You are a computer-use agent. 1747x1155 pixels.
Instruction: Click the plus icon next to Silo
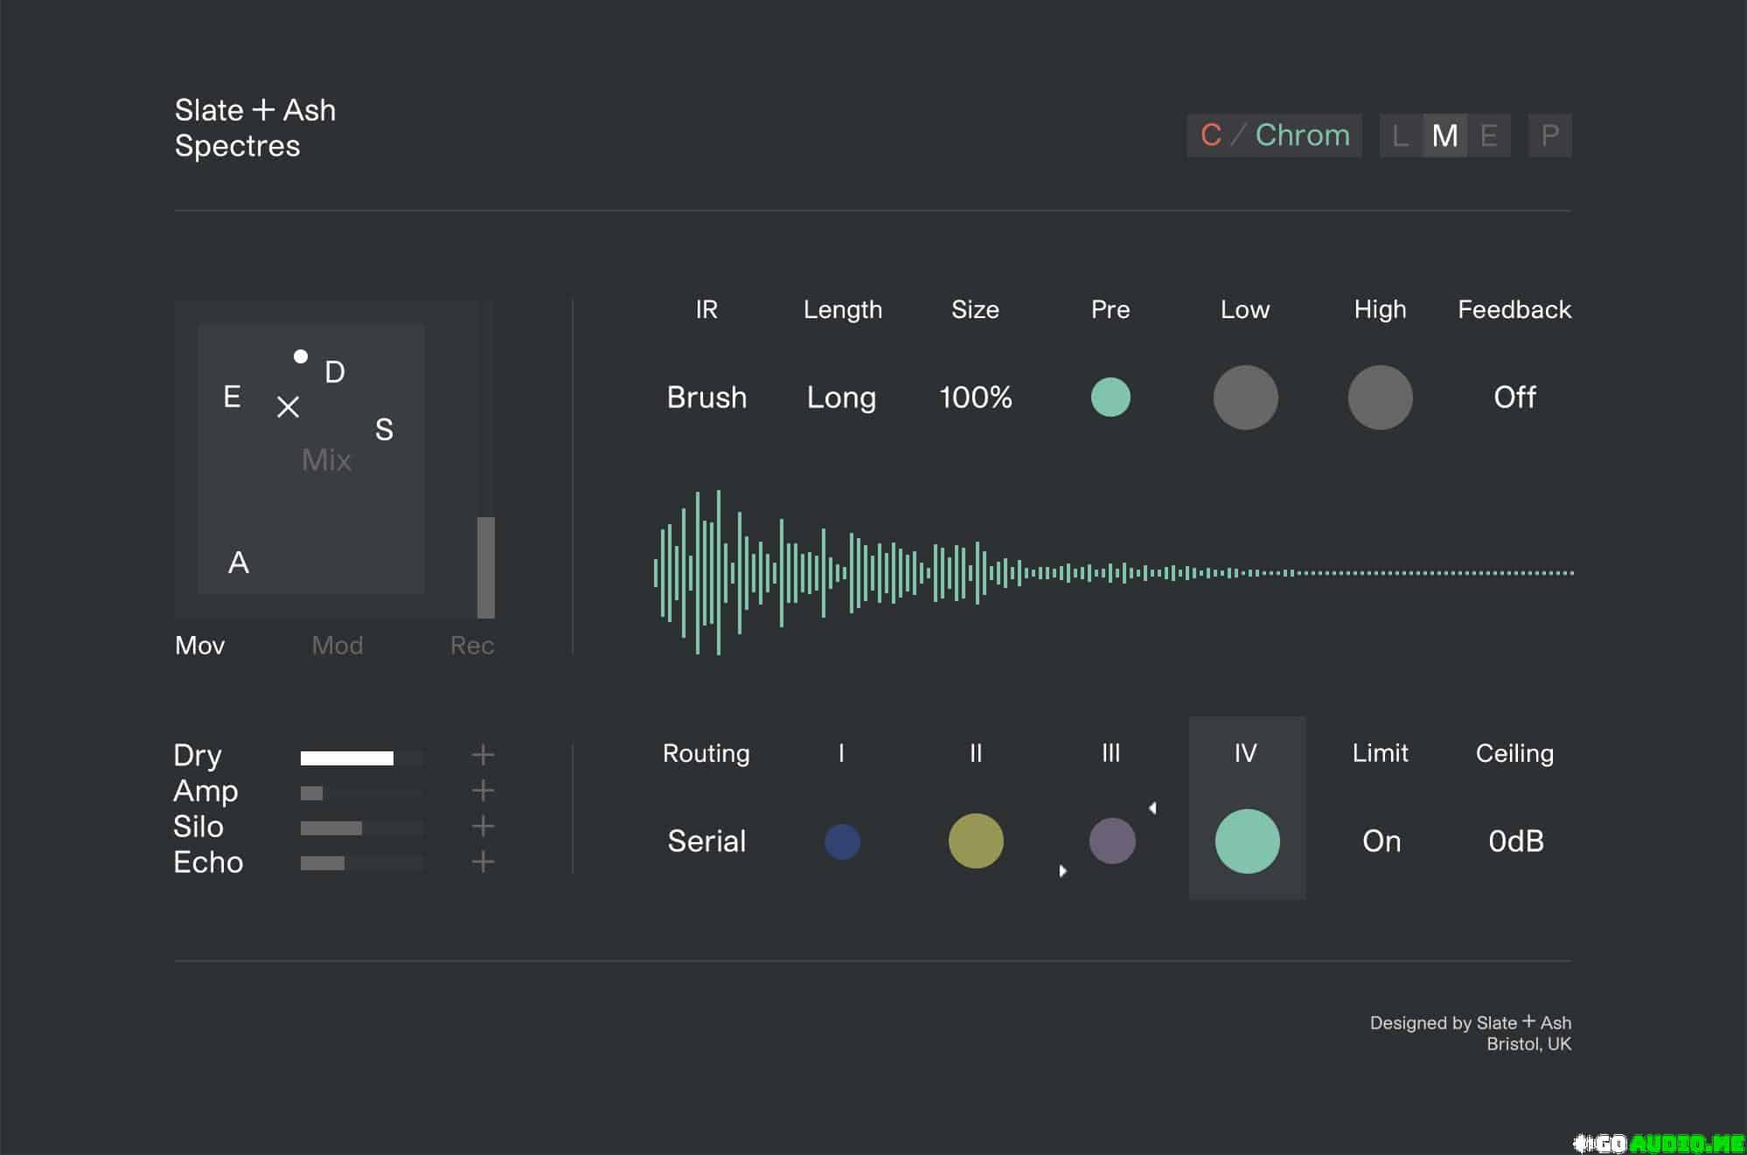coord(483,826)
